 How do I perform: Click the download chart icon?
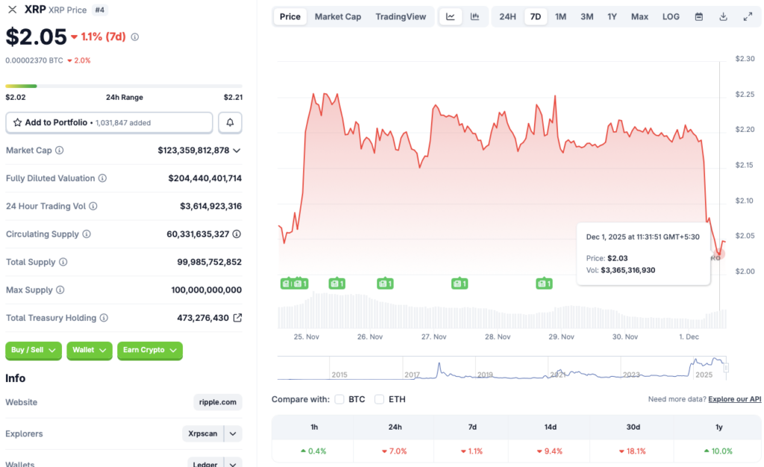click(721, 16)
